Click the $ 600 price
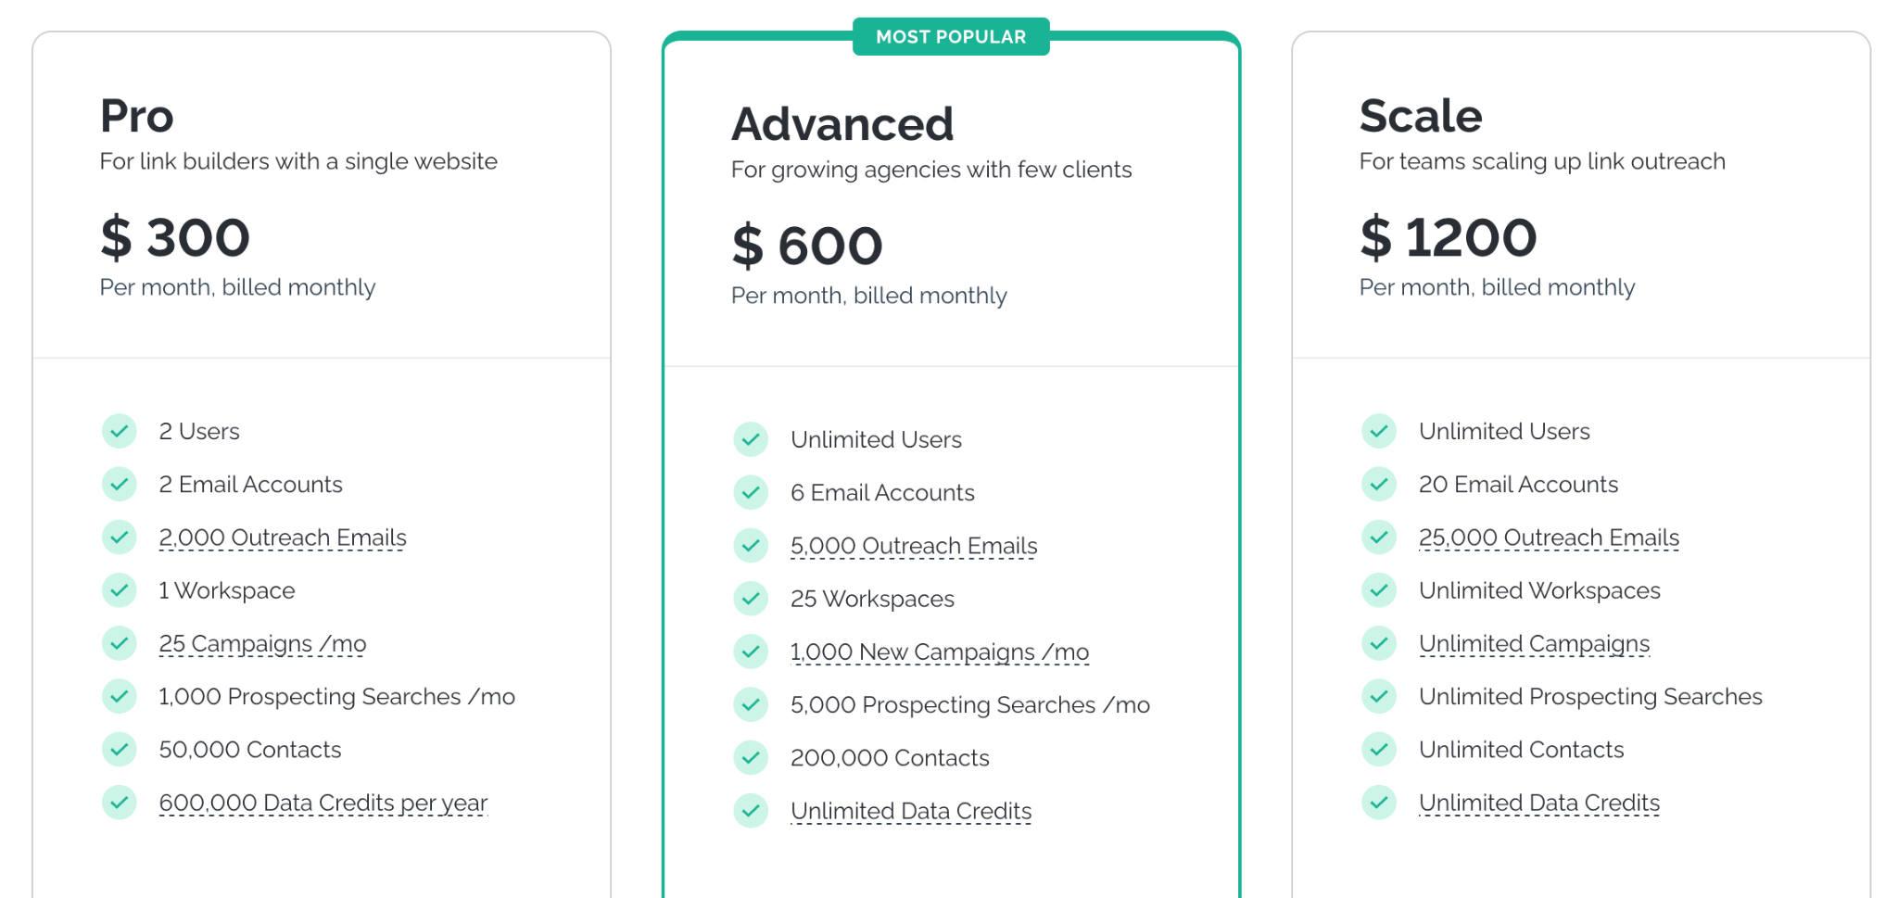 [807, 246]
